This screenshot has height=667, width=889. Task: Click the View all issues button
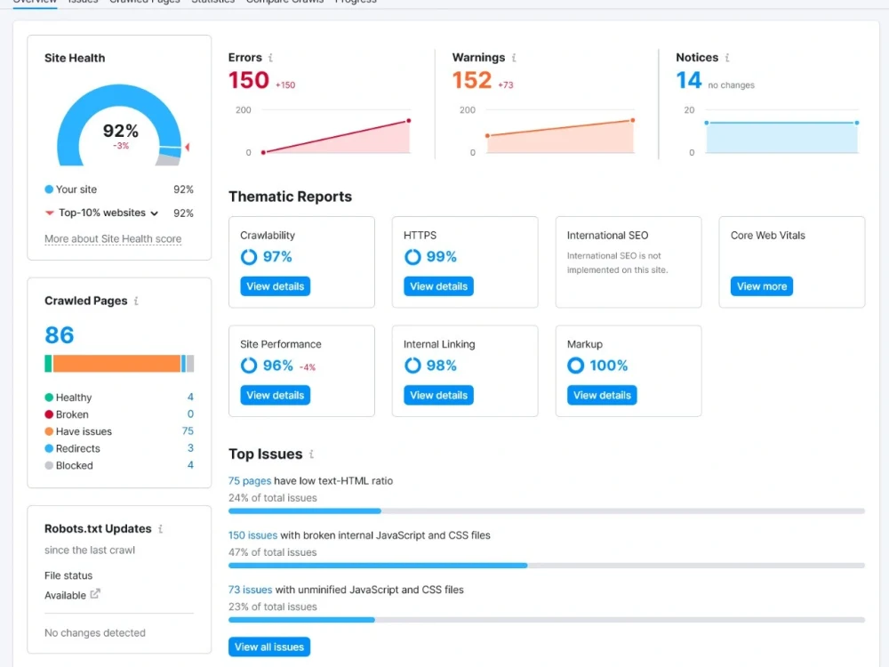pos(269,647)
